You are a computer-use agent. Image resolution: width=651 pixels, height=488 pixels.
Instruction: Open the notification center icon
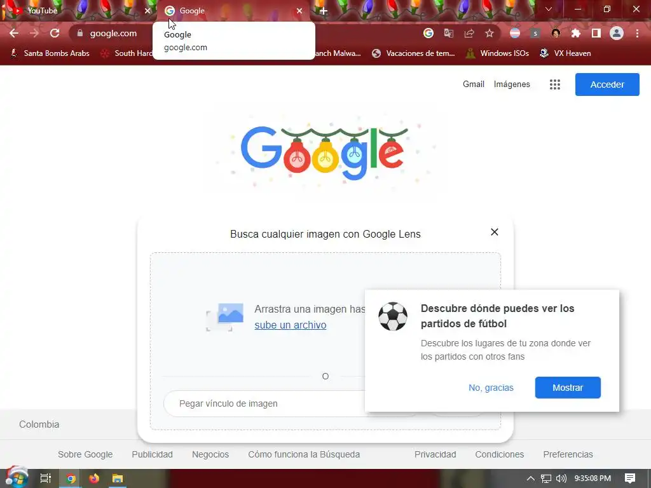pyautogui.click(x=630, y=478)
